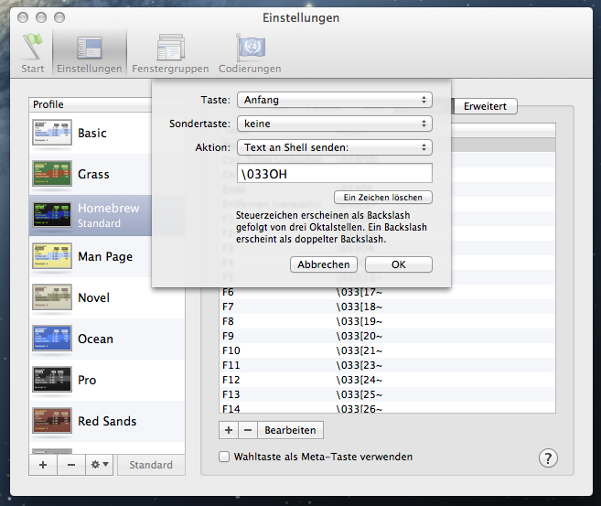601x506 pixels.
Task: Select the Grass profile thumbnail
Action: point(52,174)
